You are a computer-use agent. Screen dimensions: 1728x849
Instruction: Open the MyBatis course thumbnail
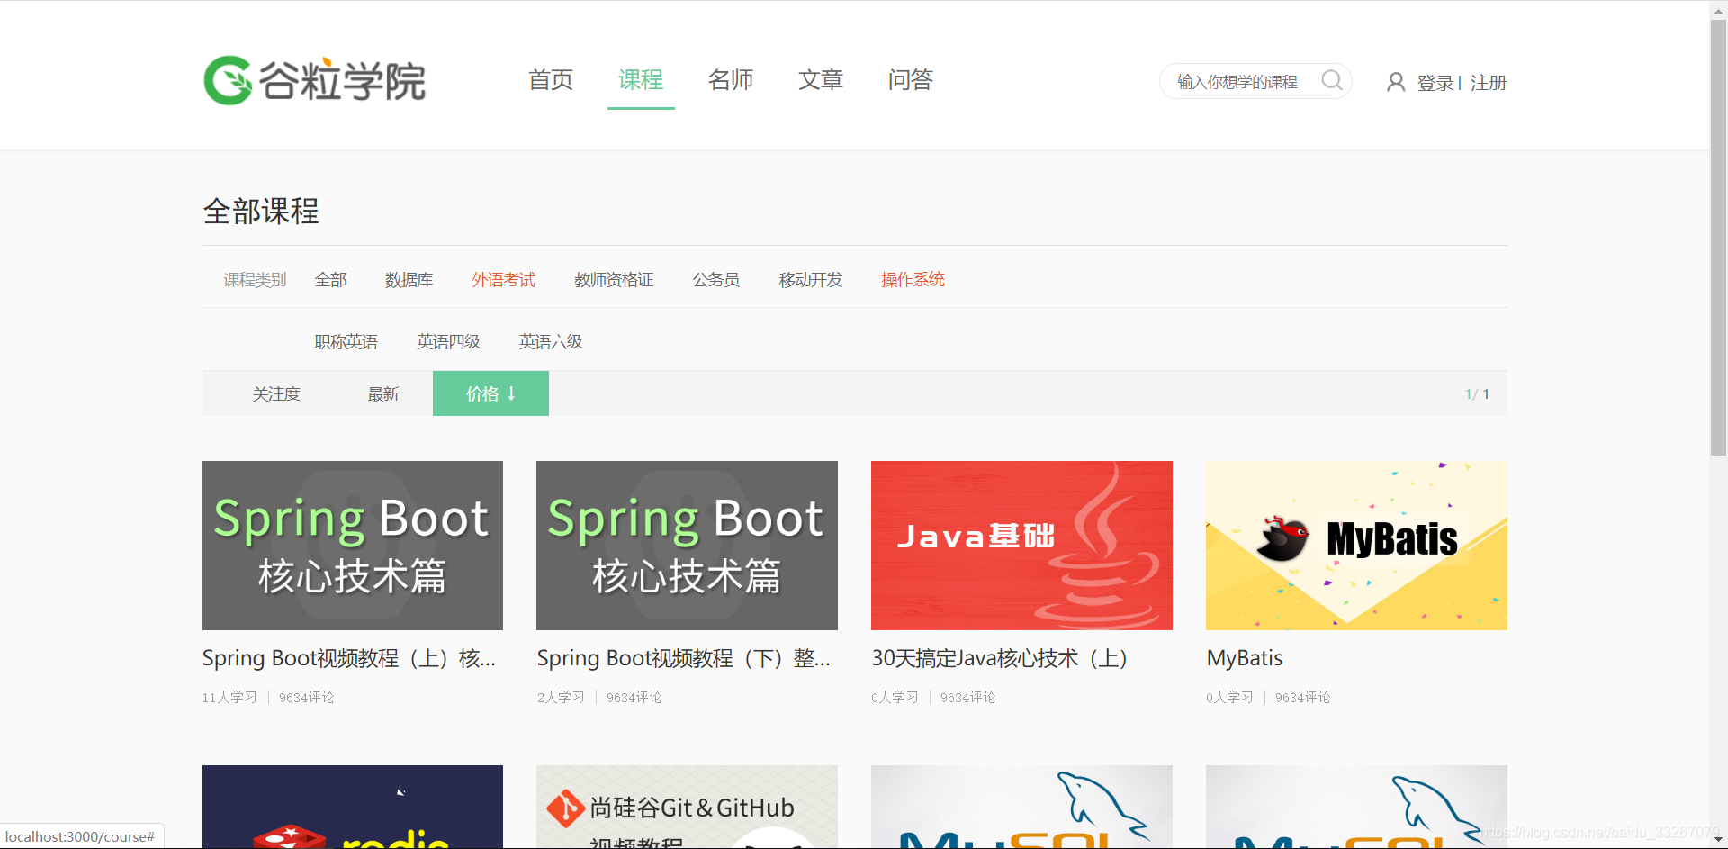1356,546
